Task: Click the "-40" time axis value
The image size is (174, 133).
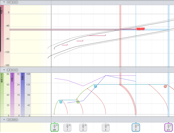Action: 7,26
